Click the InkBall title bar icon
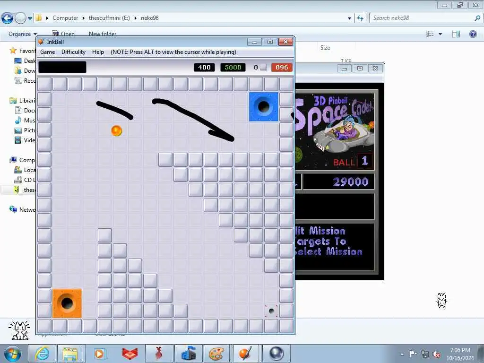 41,42
